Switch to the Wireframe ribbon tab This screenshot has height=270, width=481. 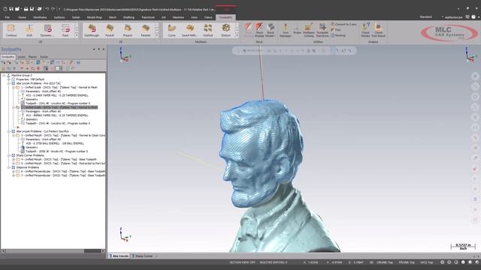(40, 17)
